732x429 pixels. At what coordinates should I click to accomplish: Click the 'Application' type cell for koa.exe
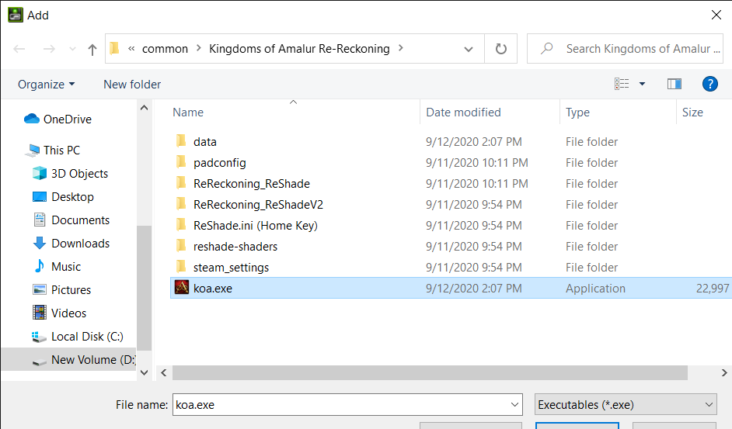[x=595, y=289]
